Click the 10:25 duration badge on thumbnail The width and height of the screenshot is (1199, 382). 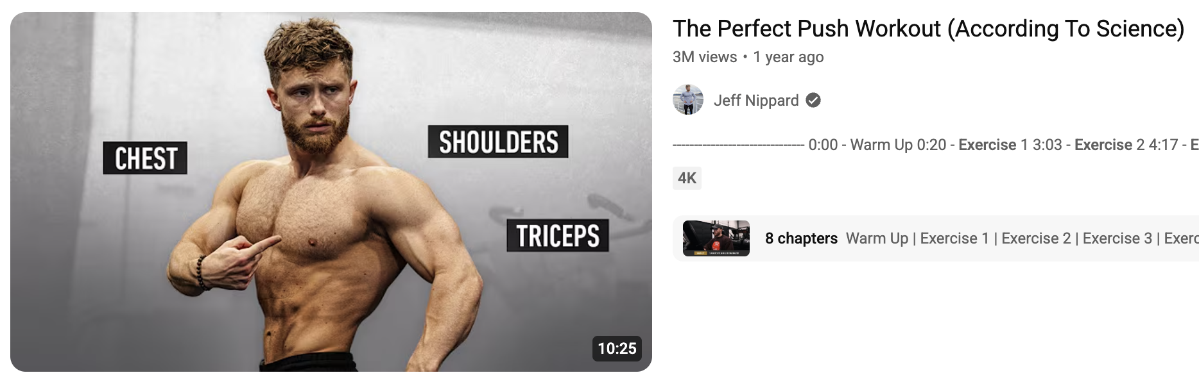click(x=617, y=348)
